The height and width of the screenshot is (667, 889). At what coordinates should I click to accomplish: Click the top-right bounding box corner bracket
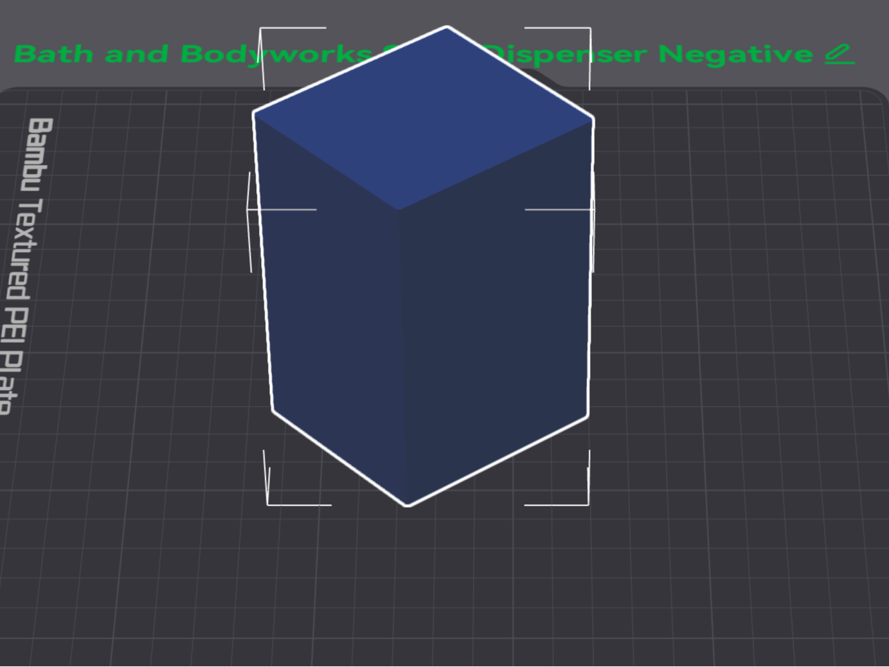click(572, 47)
